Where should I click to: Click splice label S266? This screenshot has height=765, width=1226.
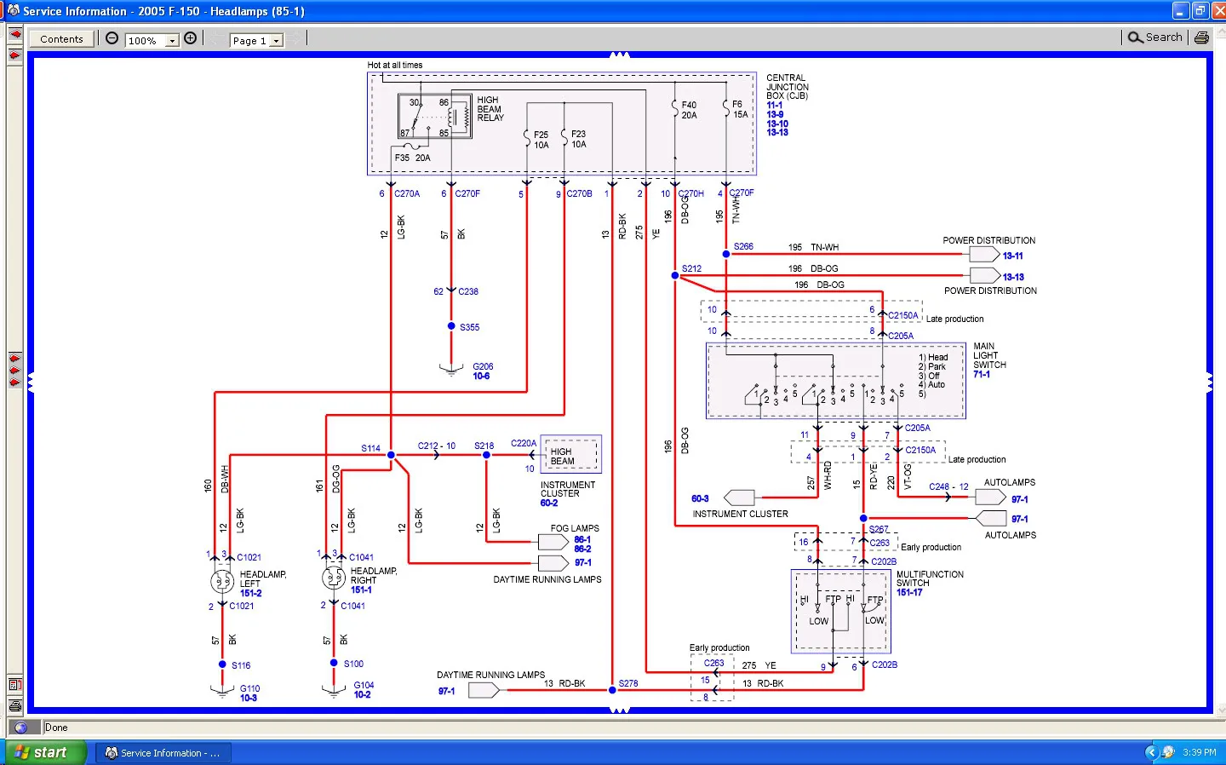tap(743, 246)
